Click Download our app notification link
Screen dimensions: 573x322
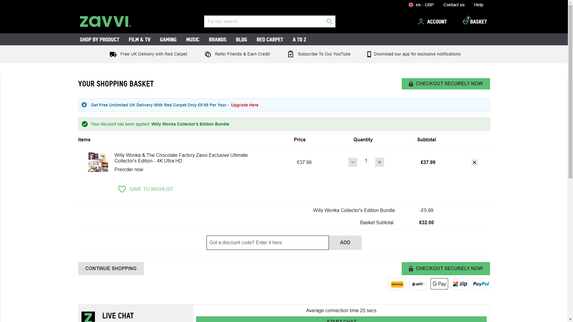click(417, 54)
